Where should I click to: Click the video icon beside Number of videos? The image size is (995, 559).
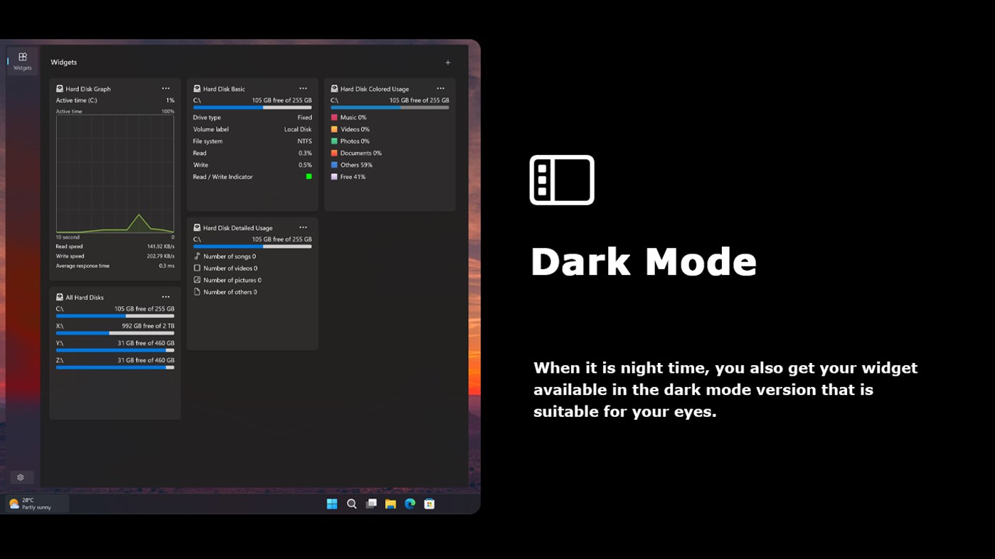pyautogui.click(x=197, y=268)
